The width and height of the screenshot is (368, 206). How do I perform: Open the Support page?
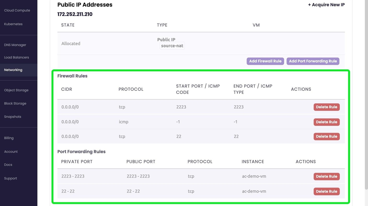[x=11, y=178]
